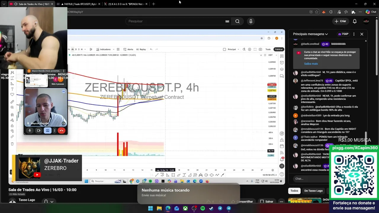Open the Trade panel button
This screenshot has width=379, height=213.
[268, 49]
